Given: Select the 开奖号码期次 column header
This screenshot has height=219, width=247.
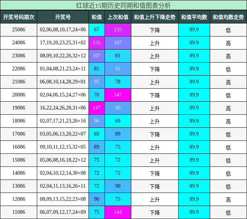Looking at the screenshot, I should click(19, 17).
